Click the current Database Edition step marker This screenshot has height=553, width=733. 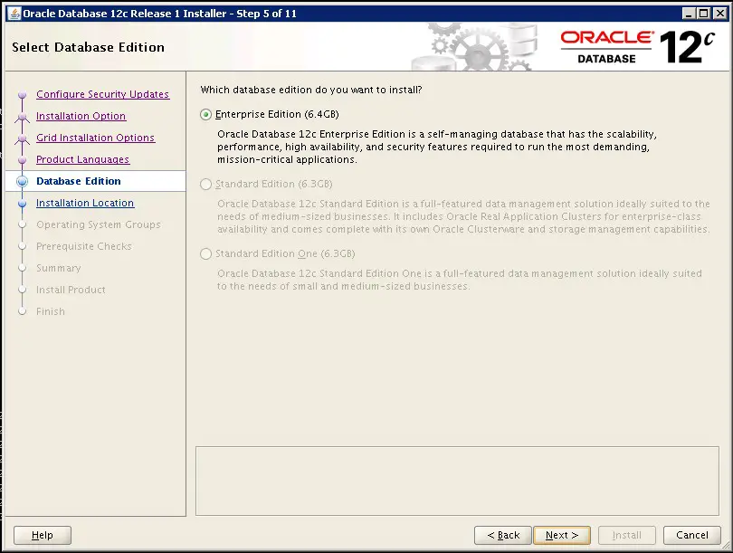pyautogui.click(x=22, y=181)
